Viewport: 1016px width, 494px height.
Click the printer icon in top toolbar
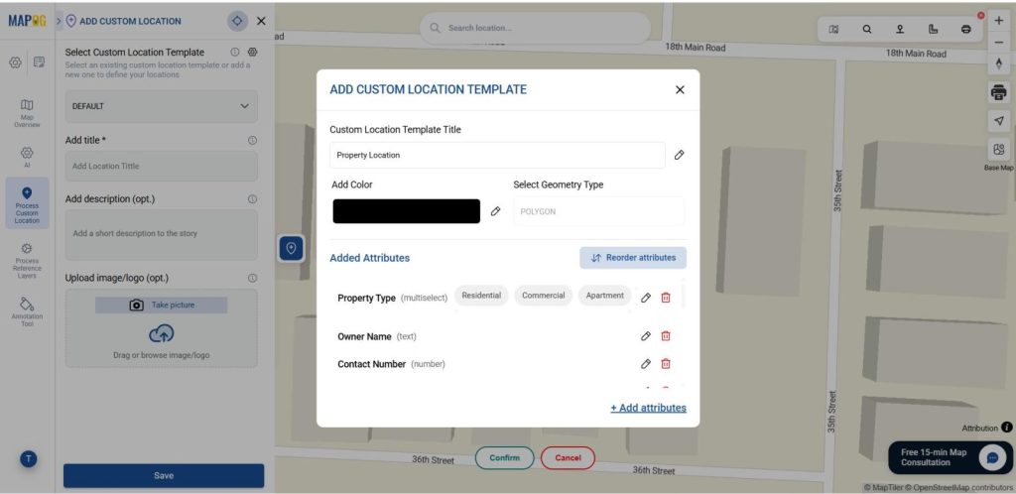(966, 29)
